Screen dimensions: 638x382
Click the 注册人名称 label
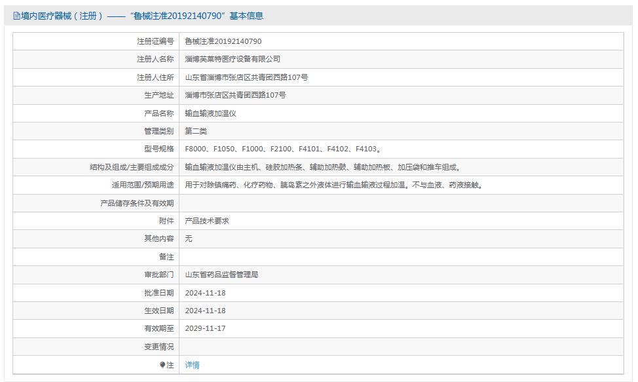click(155, 59)
